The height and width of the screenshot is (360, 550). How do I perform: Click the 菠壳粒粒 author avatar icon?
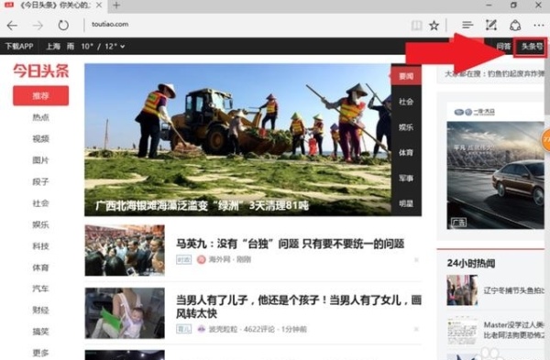[201, 329]
